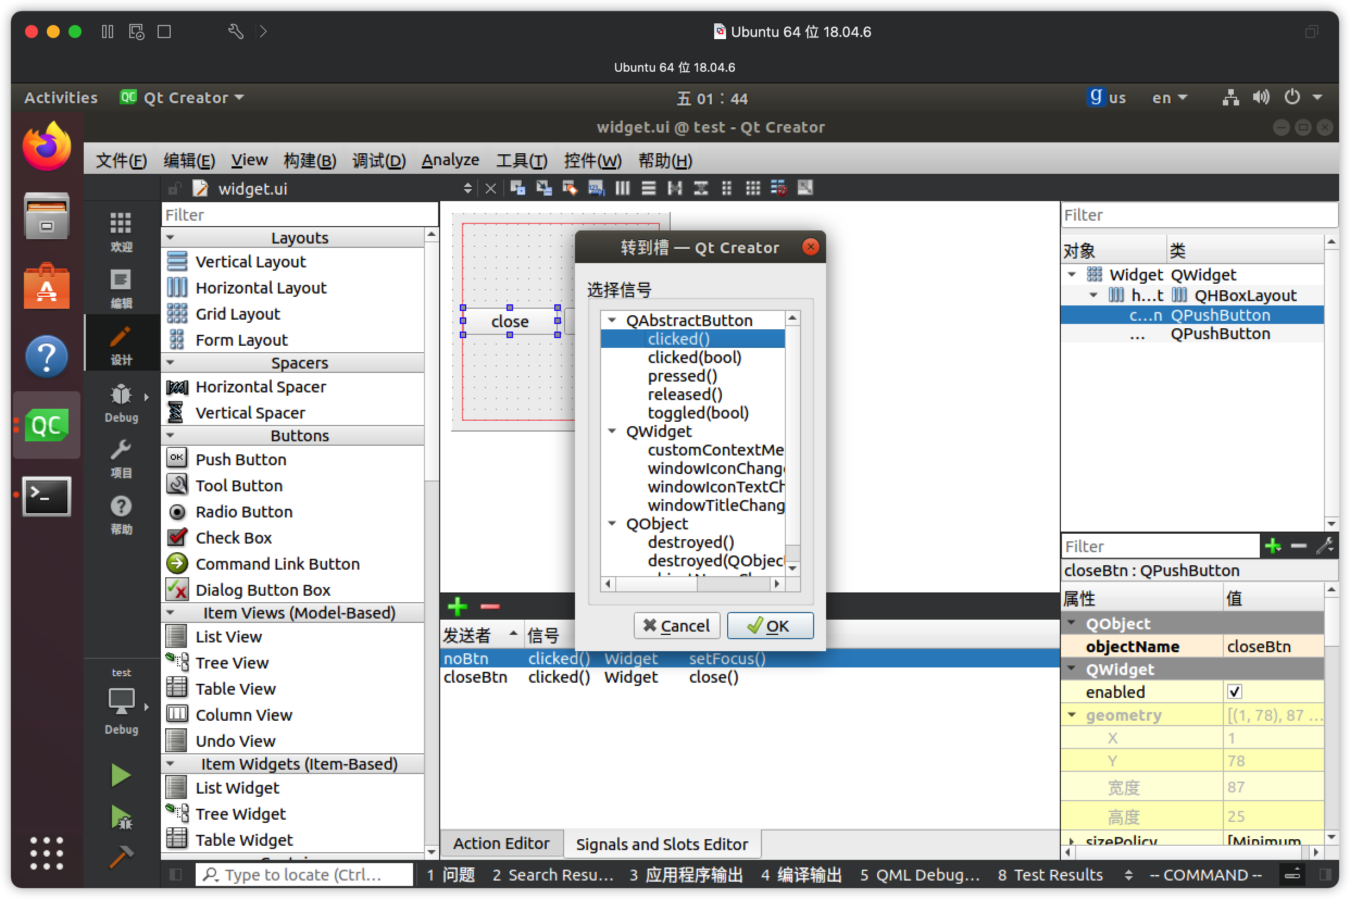
Task: Toggle the enabled property checkbox
Action: tap(1234, 692)
